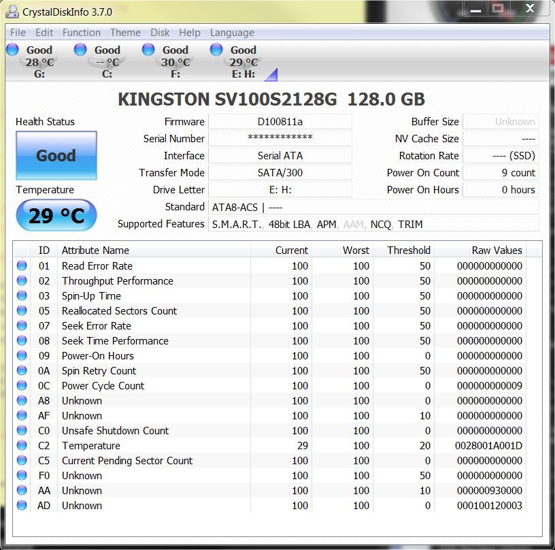The width and height of the screenshot is (555, 550).
Task: Open the Theme menu
Action: pos(125,33)
